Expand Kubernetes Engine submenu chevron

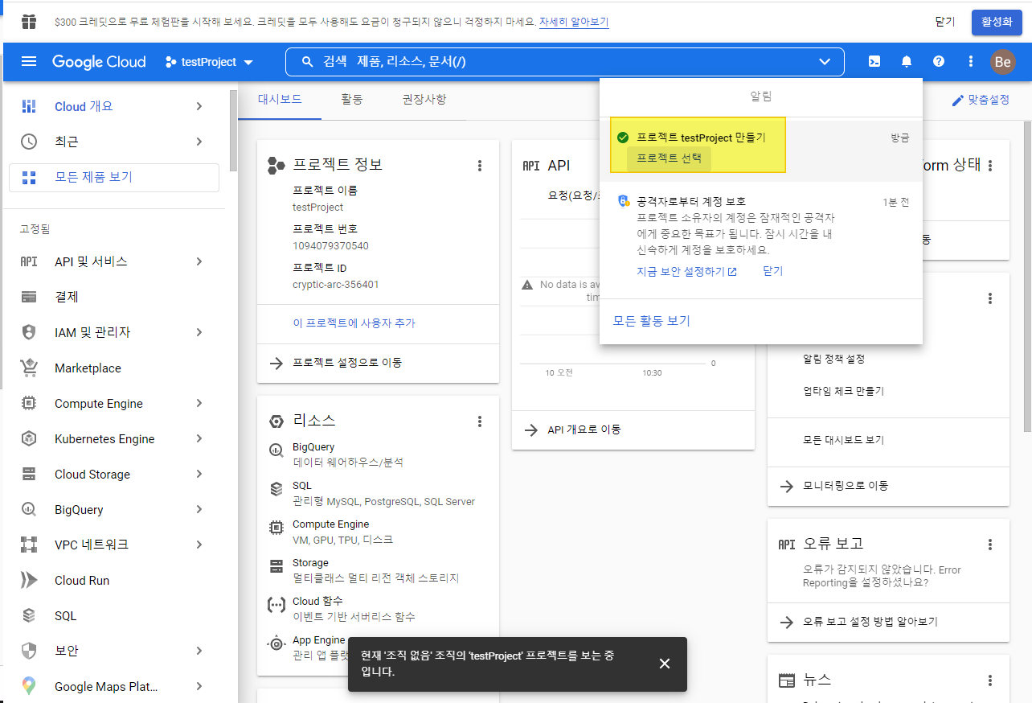199,438
